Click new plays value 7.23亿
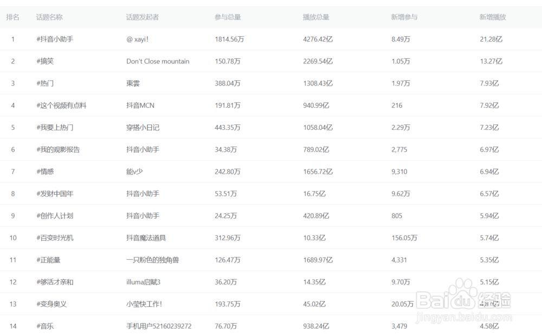Screen dimensions: 542x336 (x=489, y=128)
